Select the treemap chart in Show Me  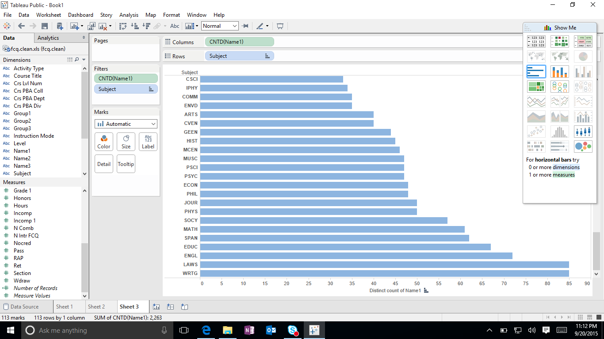(x=536, y=87)
